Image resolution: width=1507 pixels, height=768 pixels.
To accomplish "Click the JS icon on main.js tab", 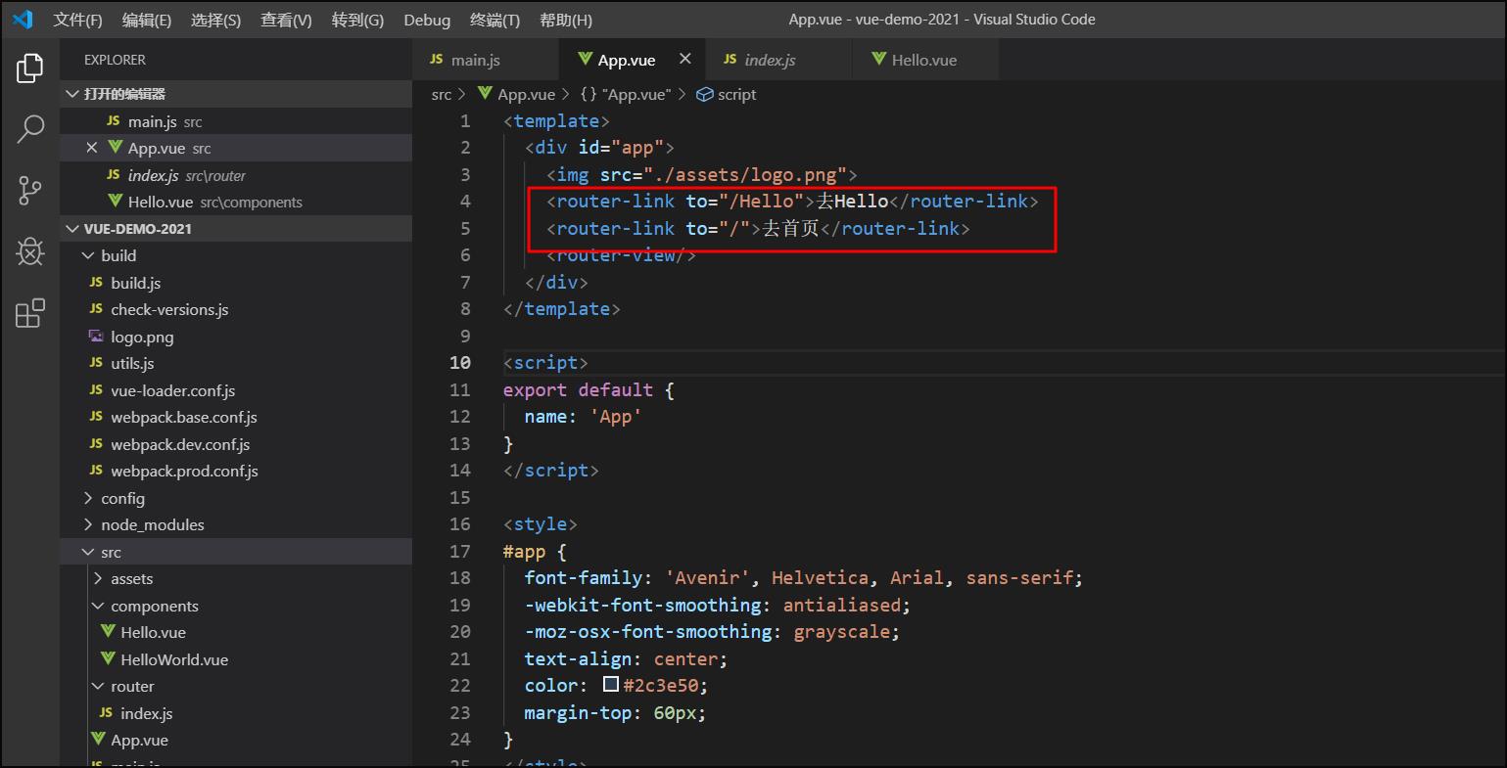I will (436, 60).
